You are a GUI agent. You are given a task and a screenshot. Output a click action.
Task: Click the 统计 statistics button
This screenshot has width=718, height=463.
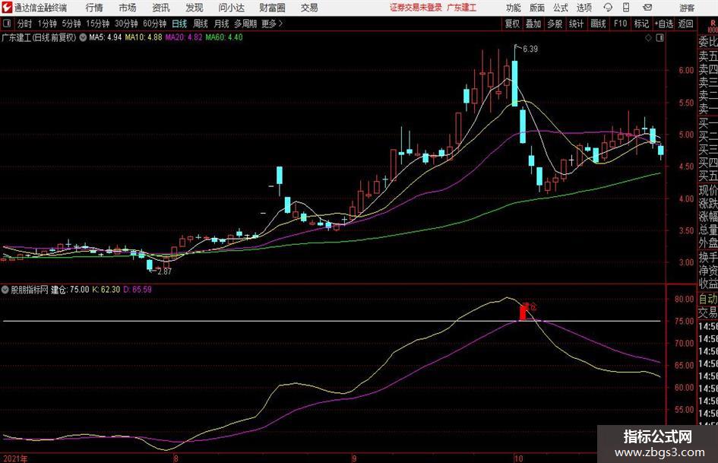pos(576,24)
